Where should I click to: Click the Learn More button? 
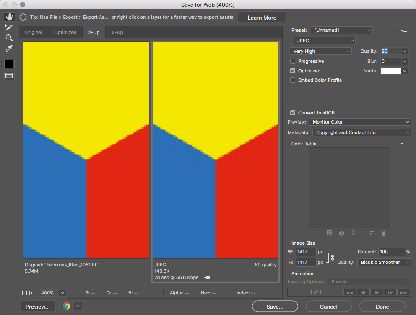[262, 18]
